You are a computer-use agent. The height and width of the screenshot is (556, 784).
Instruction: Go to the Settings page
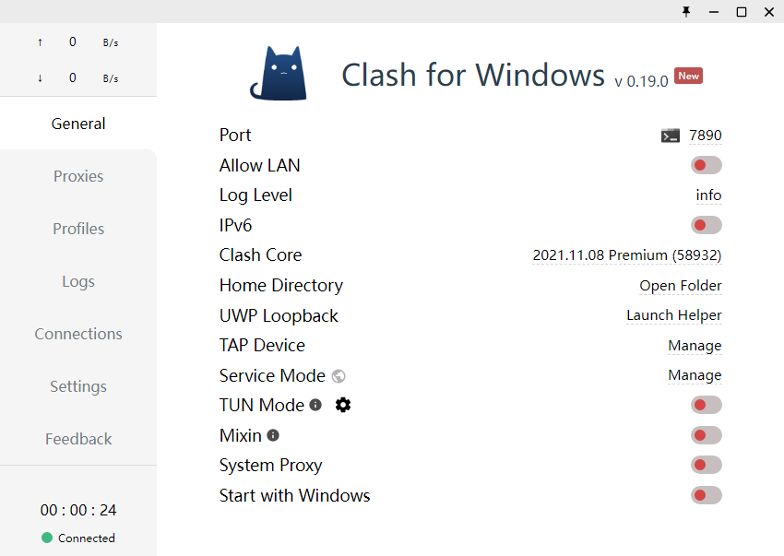(x=77, y=386)
